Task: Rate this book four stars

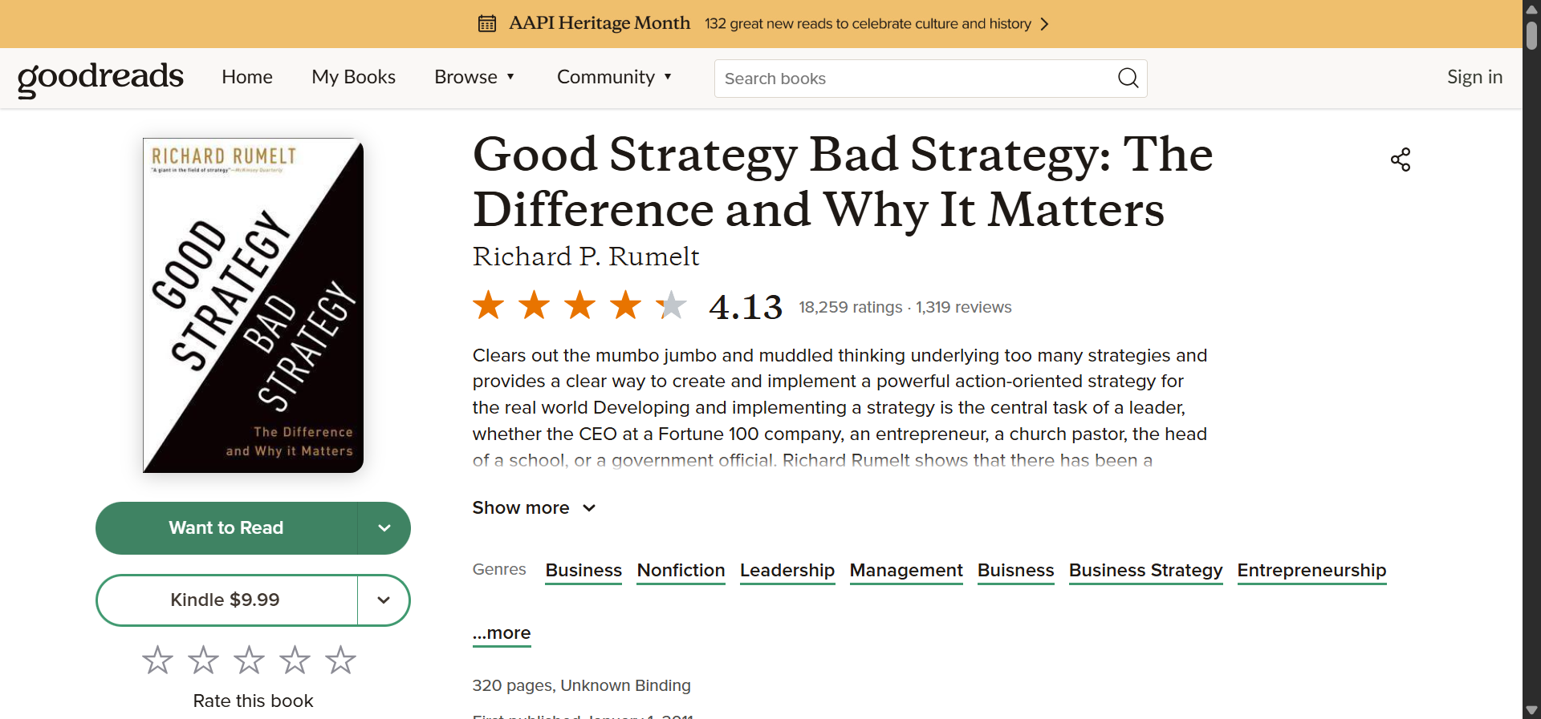Action: pyautogui.click(x=295, y=660)
